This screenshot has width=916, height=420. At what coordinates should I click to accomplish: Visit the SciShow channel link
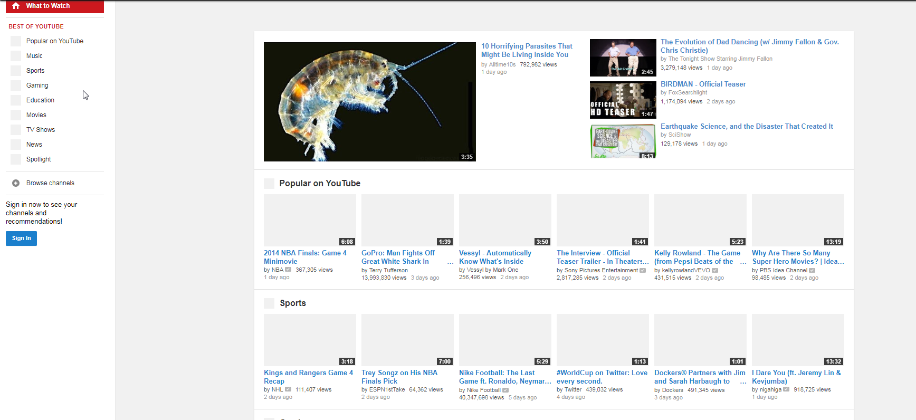tap(679, 135)
